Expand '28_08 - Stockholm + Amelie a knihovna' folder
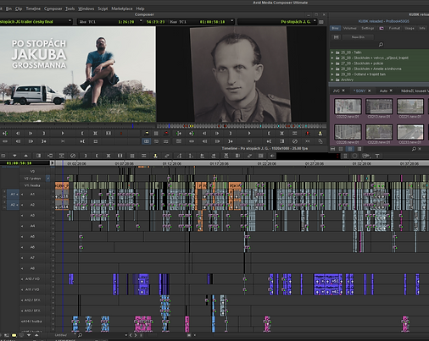The height and width of the screenshot is (341, 429). point(332,69)
